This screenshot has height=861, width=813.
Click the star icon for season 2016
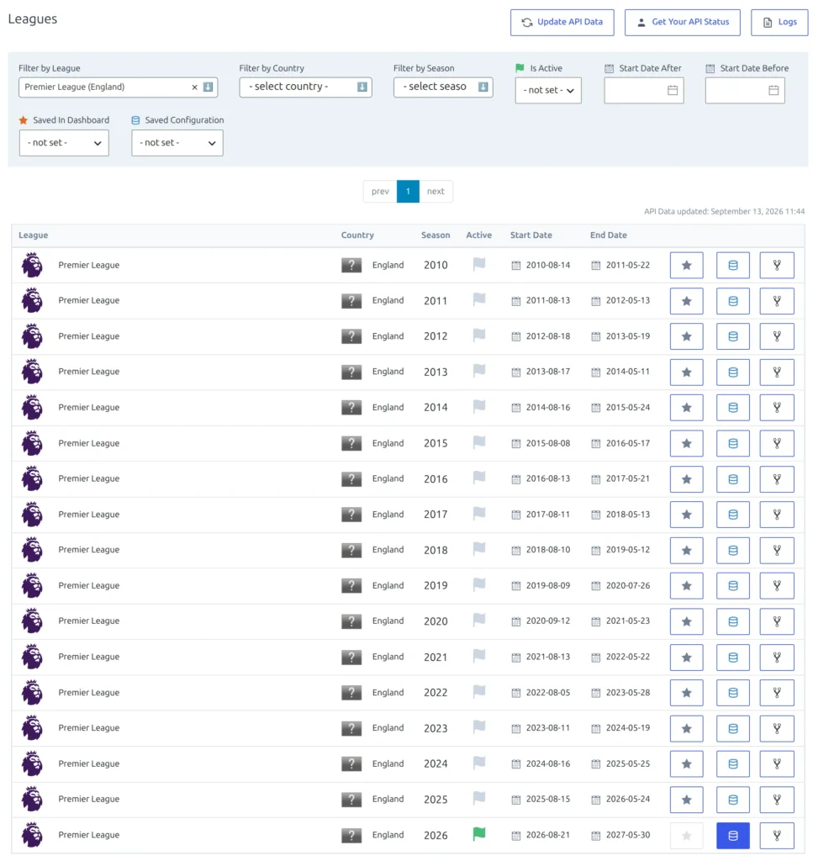(686, 478)
